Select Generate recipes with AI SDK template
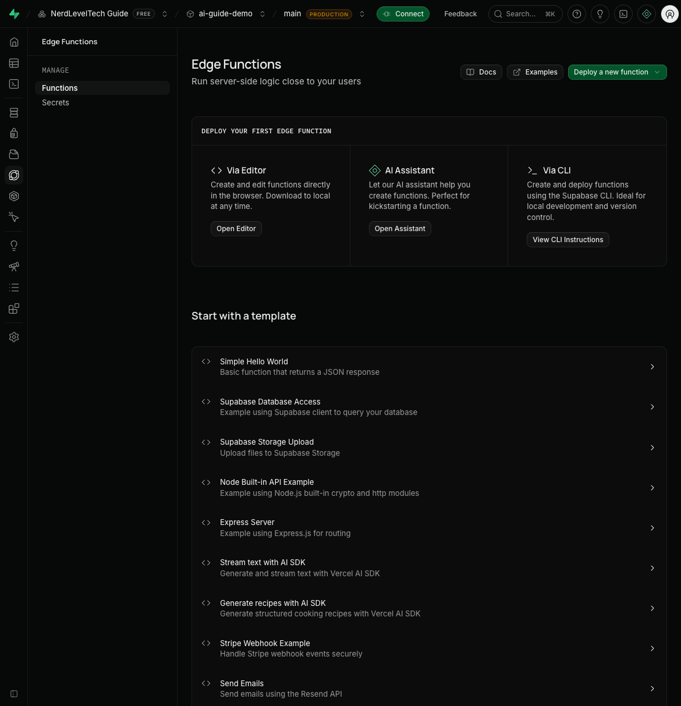The image size is (681, 706). point(429,608)
